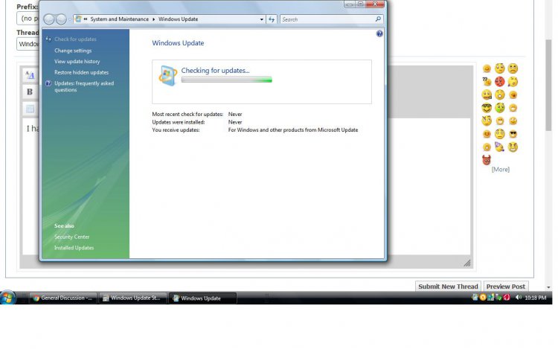Open Help via the blue question mark icon
Image resolution: width=558 pixels, height=349 pixels.
(379, 33)
